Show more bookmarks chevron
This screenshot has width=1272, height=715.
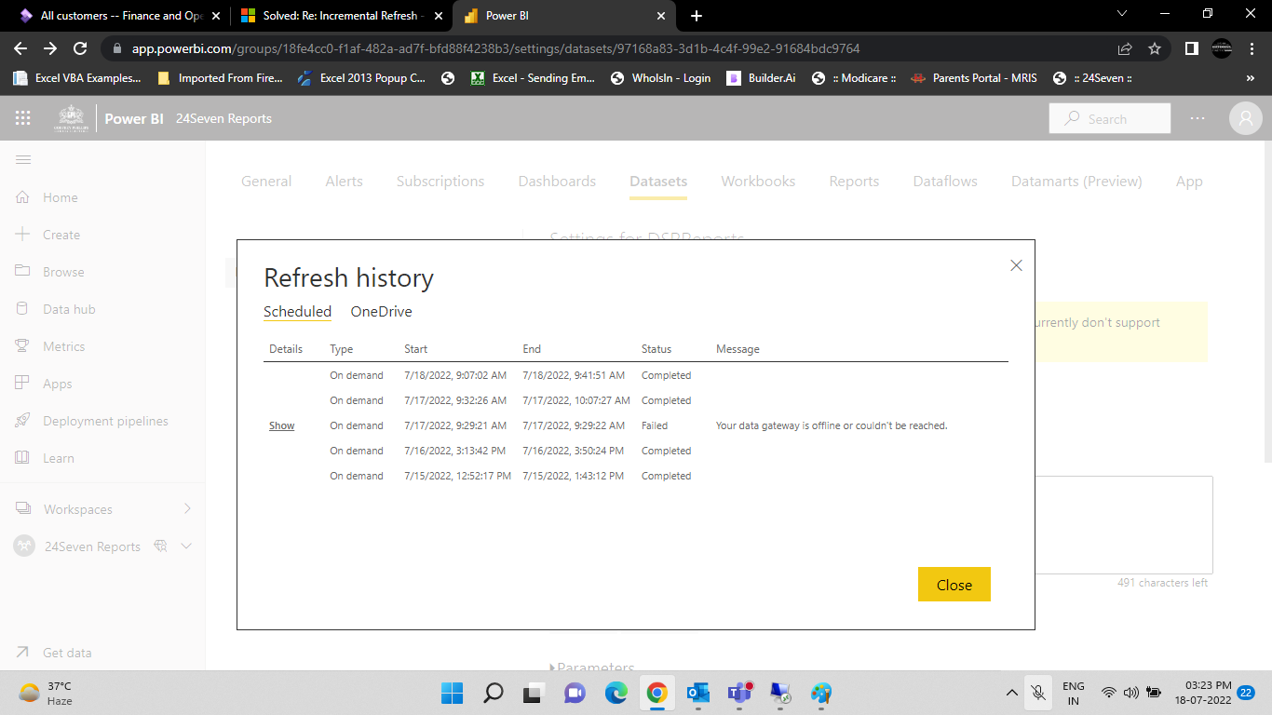(x=1250, y=78)
